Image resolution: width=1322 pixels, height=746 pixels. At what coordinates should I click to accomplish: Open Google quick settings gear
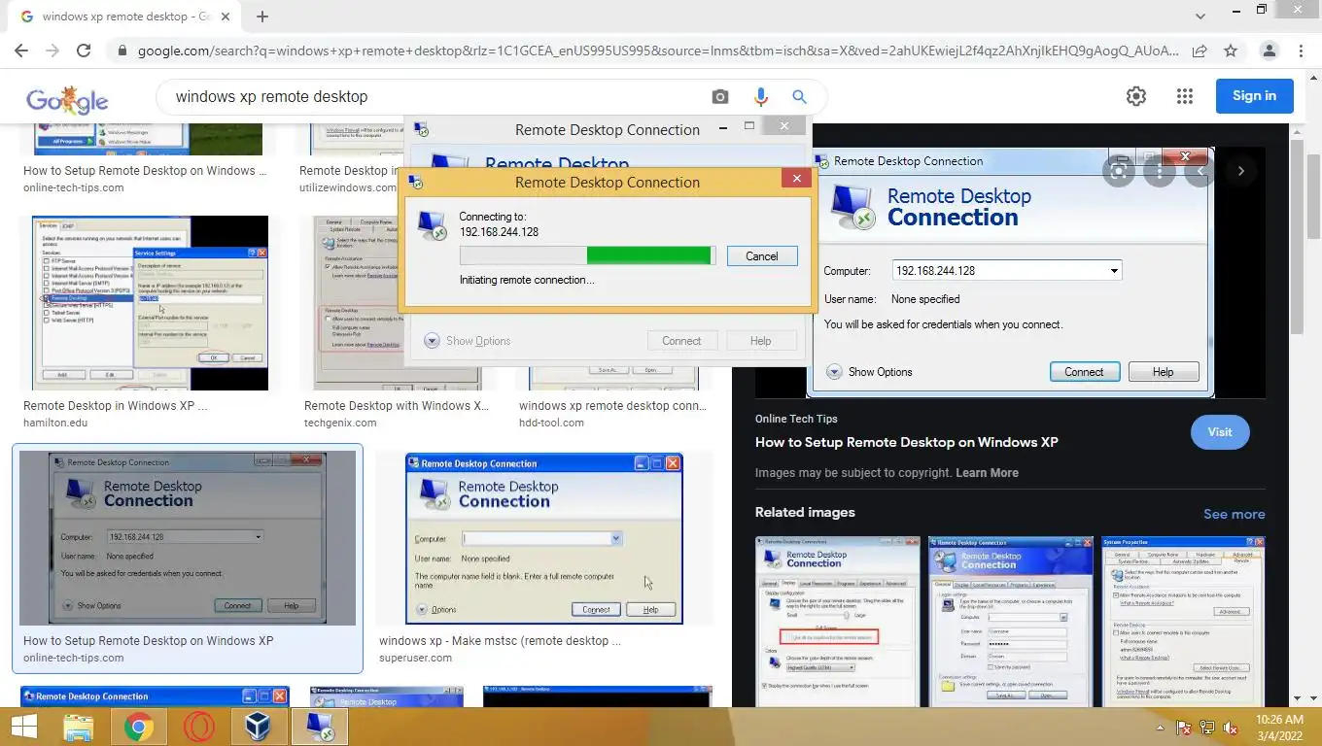tap(1135, 95)
